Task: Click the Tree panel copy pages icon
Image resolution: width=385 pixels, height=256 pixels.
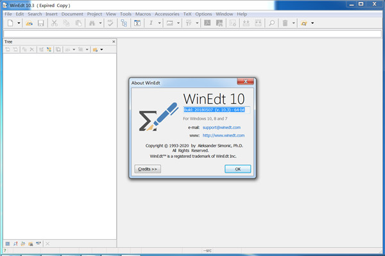Action: (58, 49)
